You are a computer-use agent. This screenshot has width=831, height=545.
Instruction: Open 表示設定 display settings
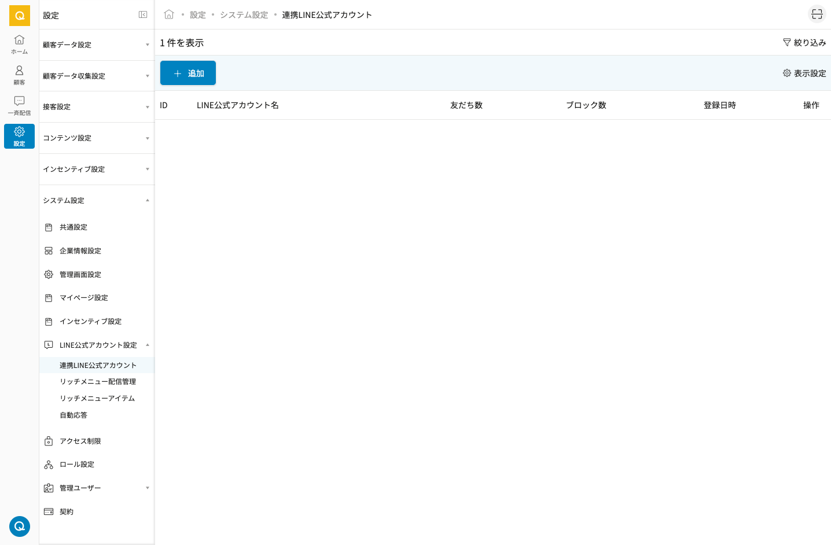tap(804, 73)
